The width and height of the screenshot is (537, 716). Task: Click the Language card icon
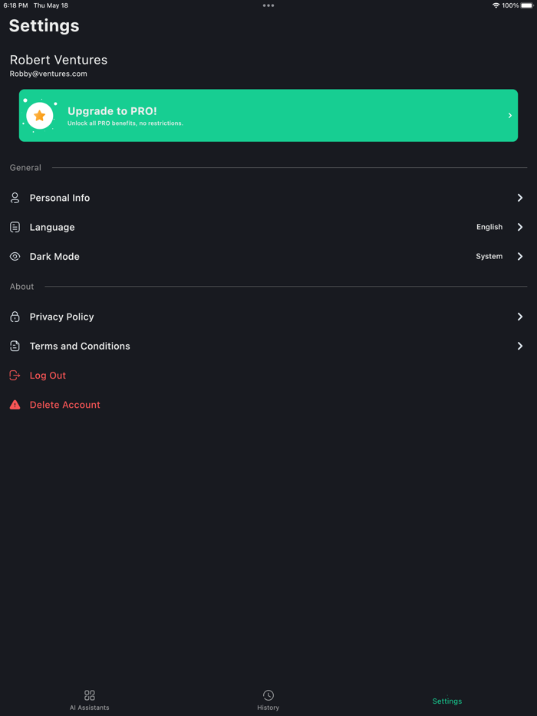click(x=15, y=227)
